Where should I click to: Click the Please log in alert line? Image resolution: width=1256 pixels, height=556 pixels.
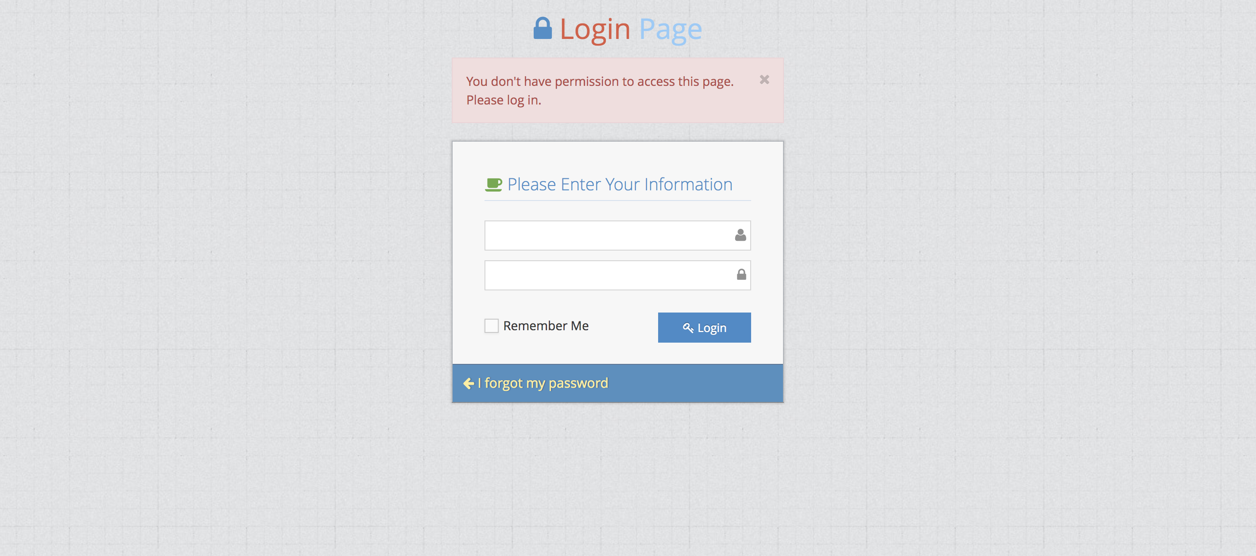click(504, 100)
